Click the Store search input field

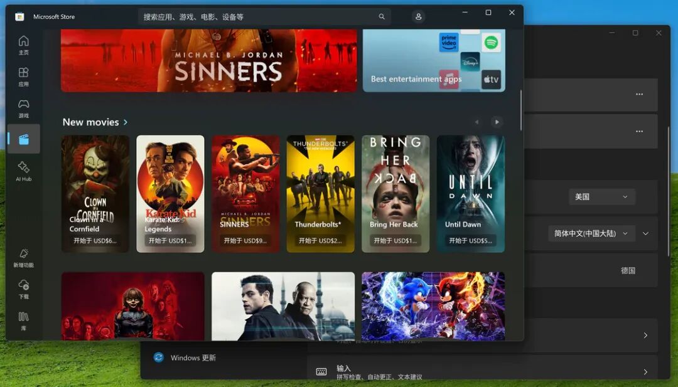(265, 17)
